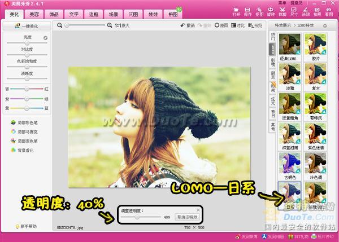Open the 闪图 animated image tab
The width and height of the screenshot is (339, 242).
(x=133, y=14)
